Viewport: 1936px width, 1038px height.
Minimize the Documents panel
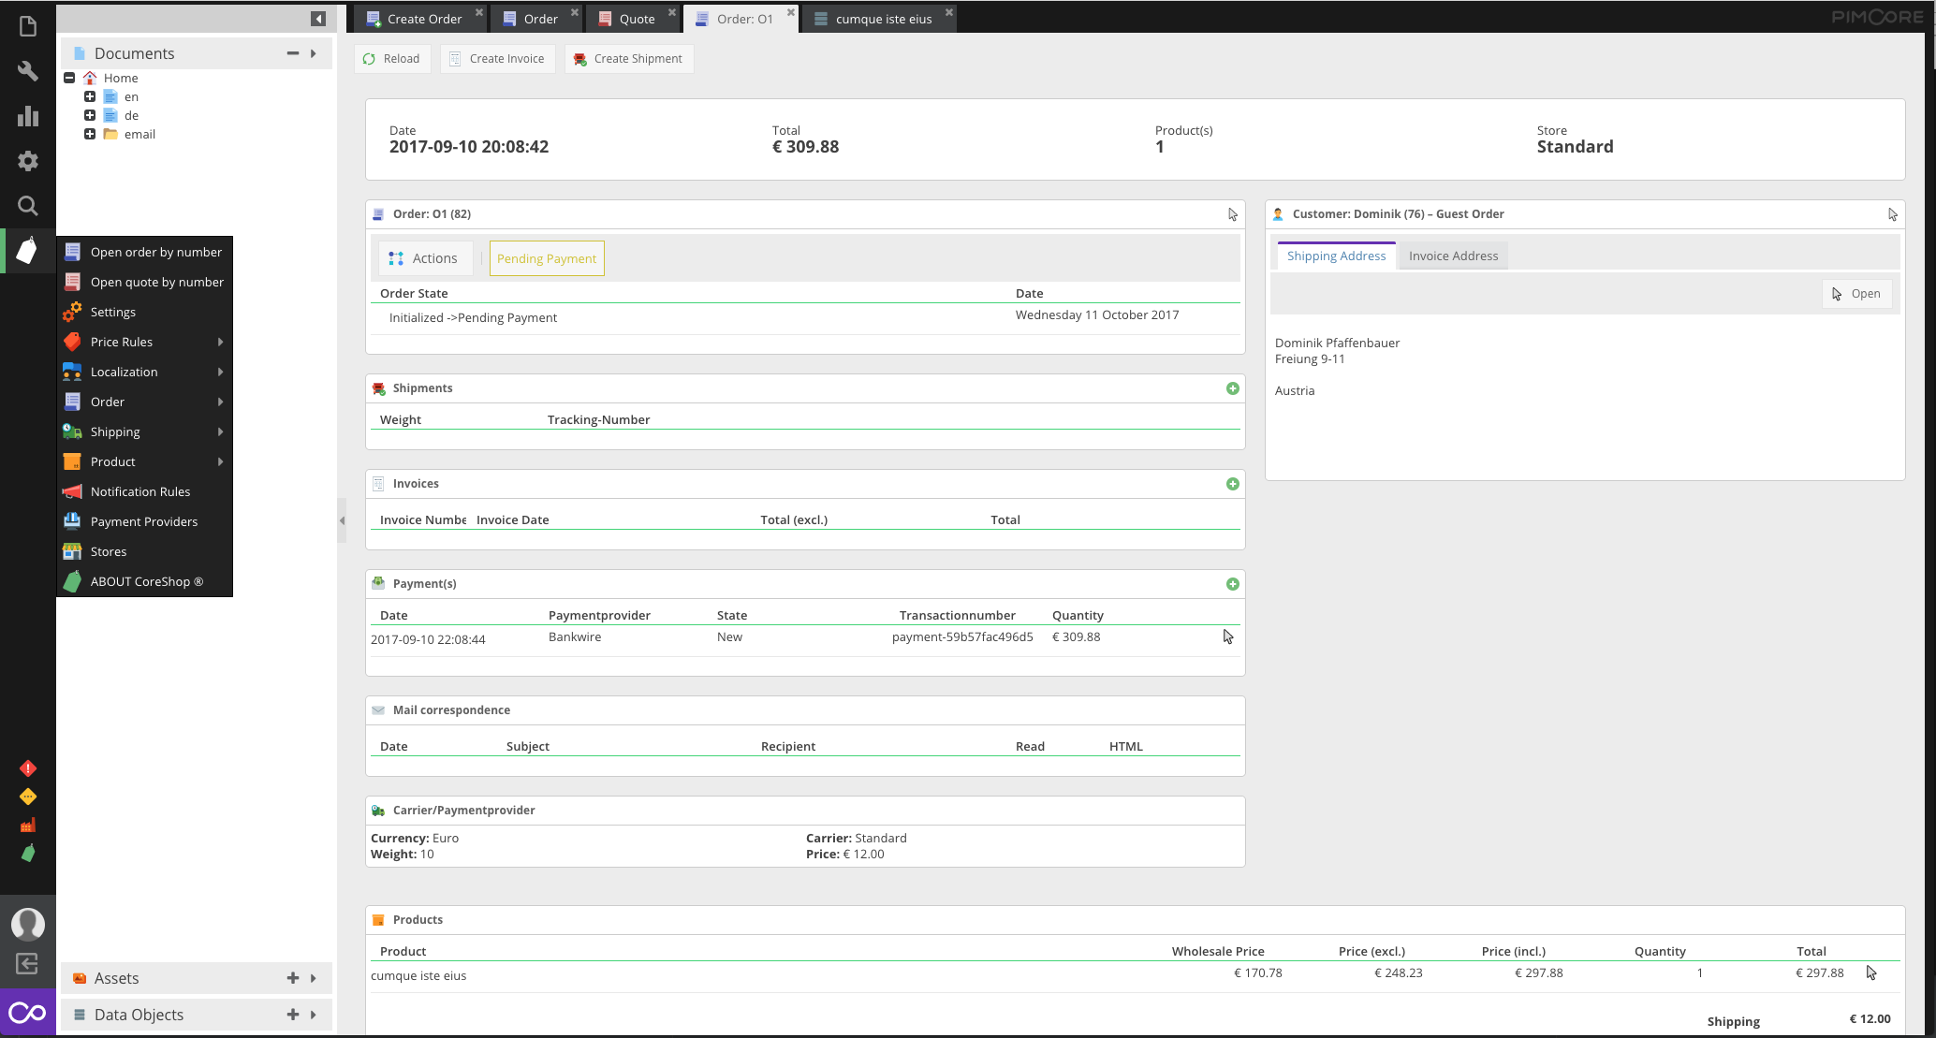click(x=292, y=53)
